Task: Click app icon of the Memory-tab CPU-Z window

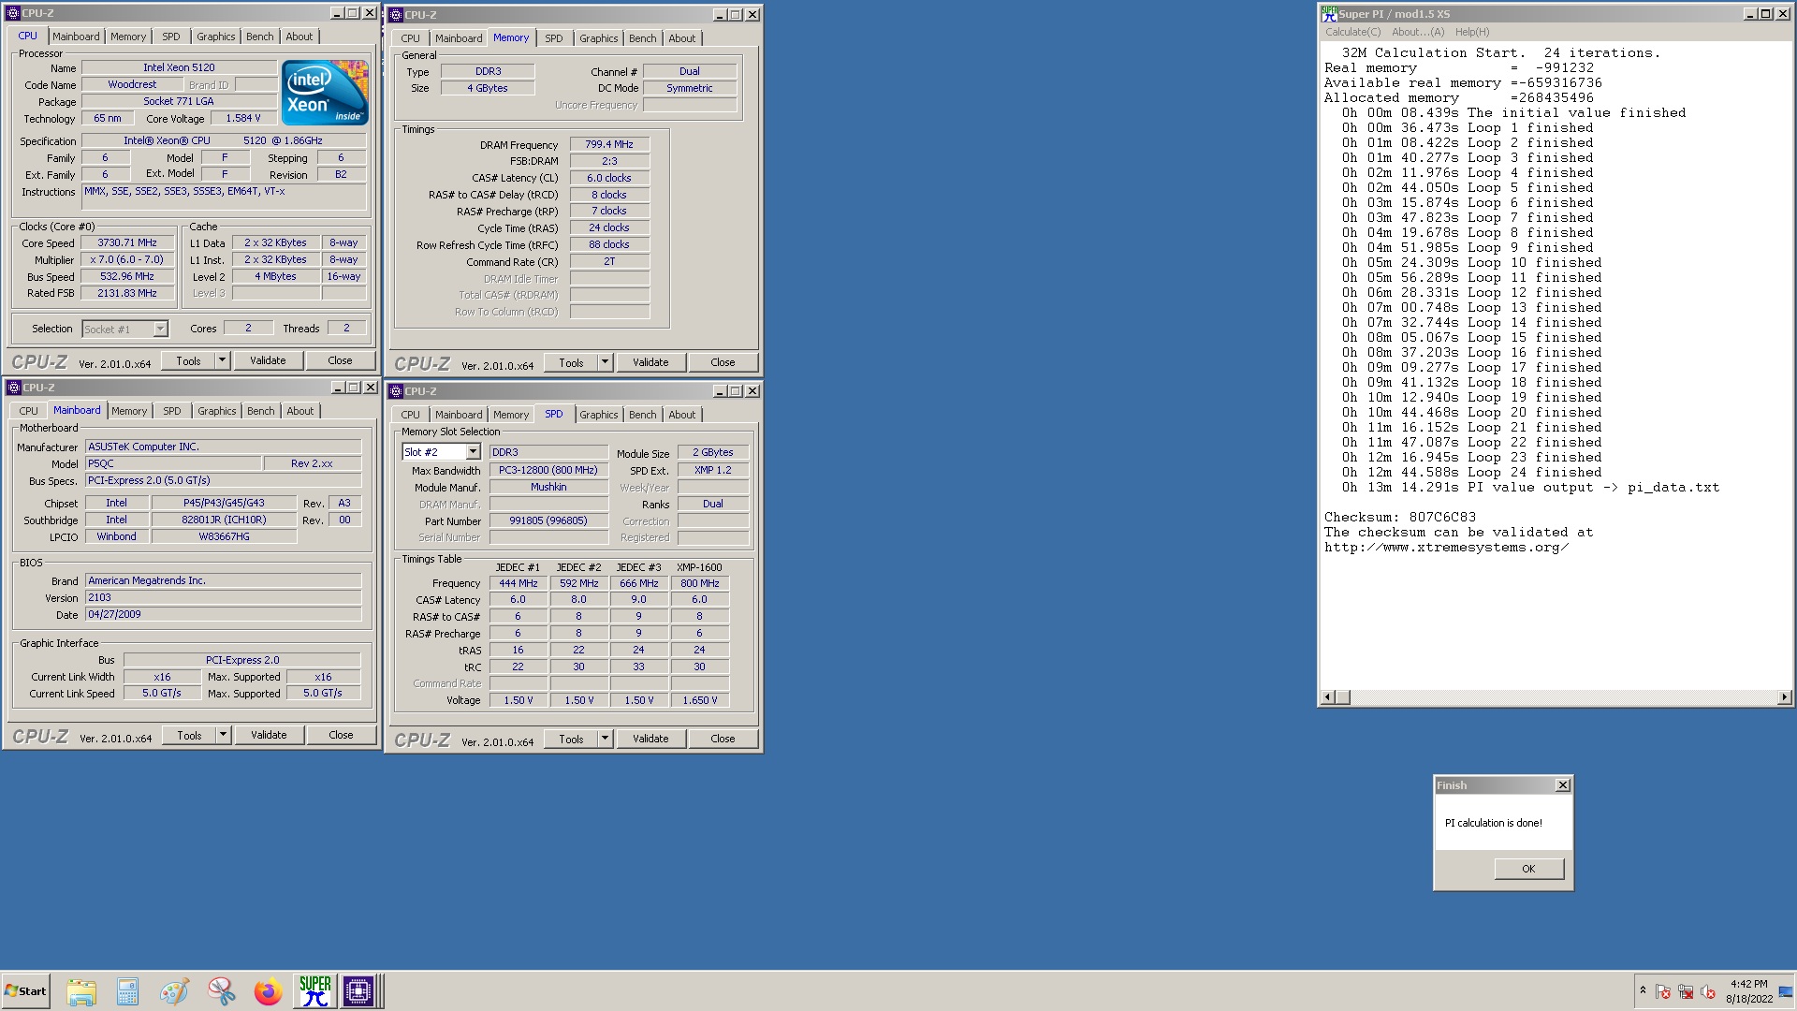Action: coord(396,15)
